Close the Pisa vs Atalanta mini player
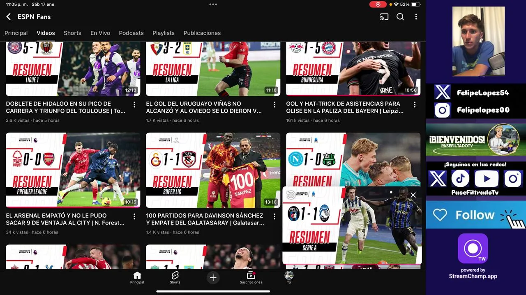The width and height of the screenshot is (526, 295). click(x=413, y=195)
